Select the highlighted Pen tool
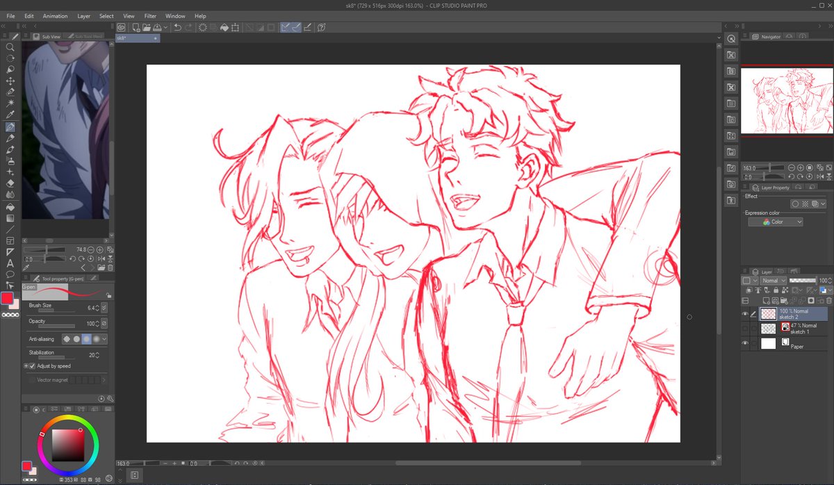 click(x=10, y=127)
